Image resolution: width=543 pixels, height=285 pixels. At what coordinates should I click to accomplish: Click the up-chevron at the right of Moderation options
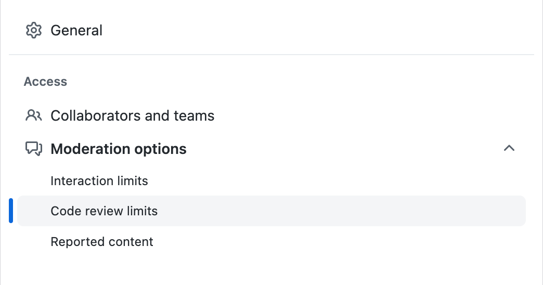(x=509, y=149)
